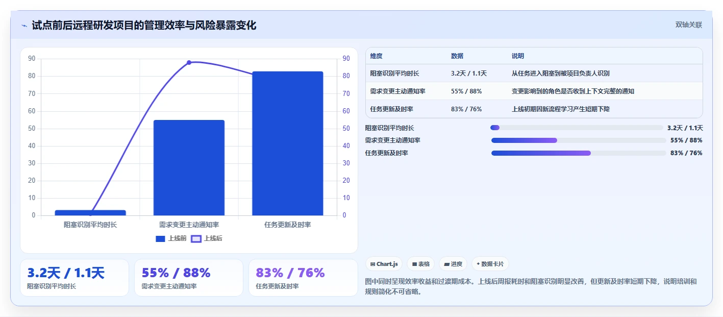Image resolution: width=723 pixels, height=317 pixels.
Task: Click the 维度 table column header
Action: [x=377, y=56]
